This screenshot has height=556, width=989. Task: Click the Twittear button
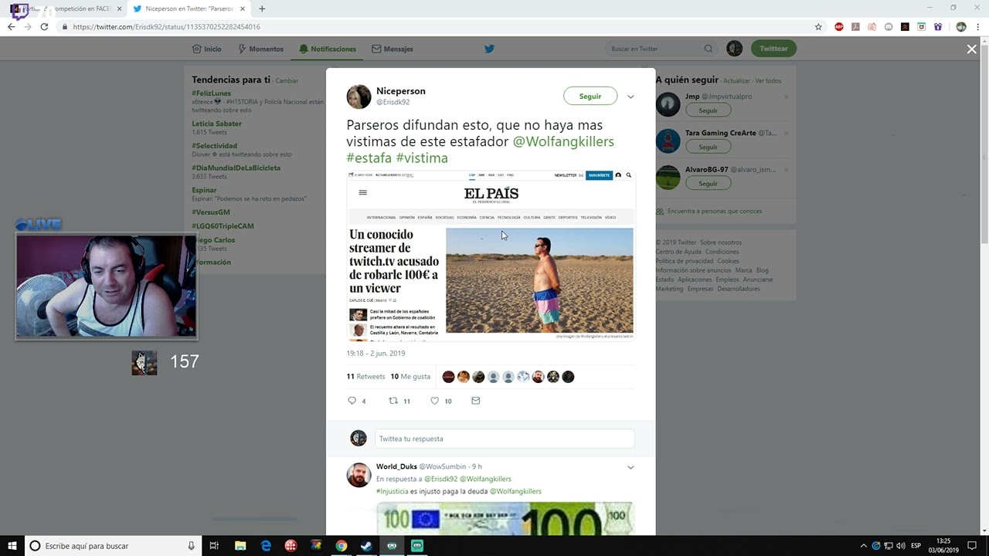click(773, 49)
